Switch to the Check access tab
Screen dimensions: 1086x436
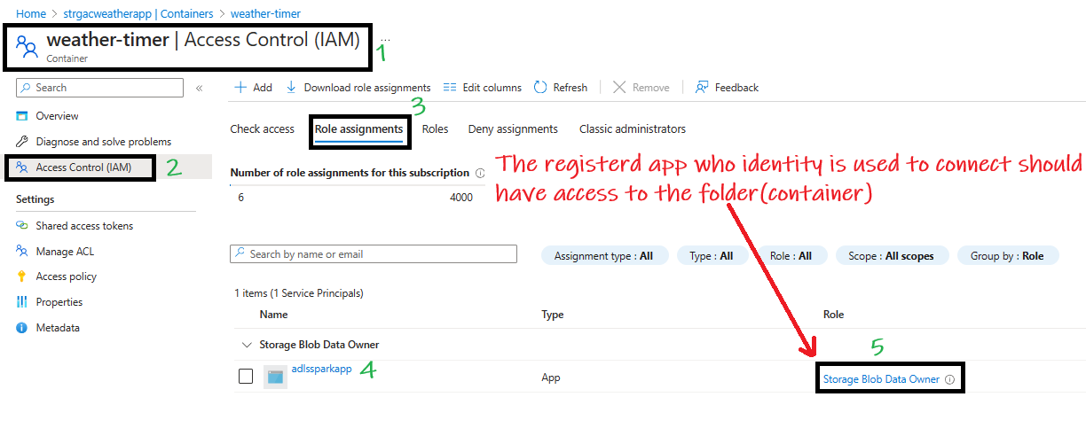click(x=262, y=129)
